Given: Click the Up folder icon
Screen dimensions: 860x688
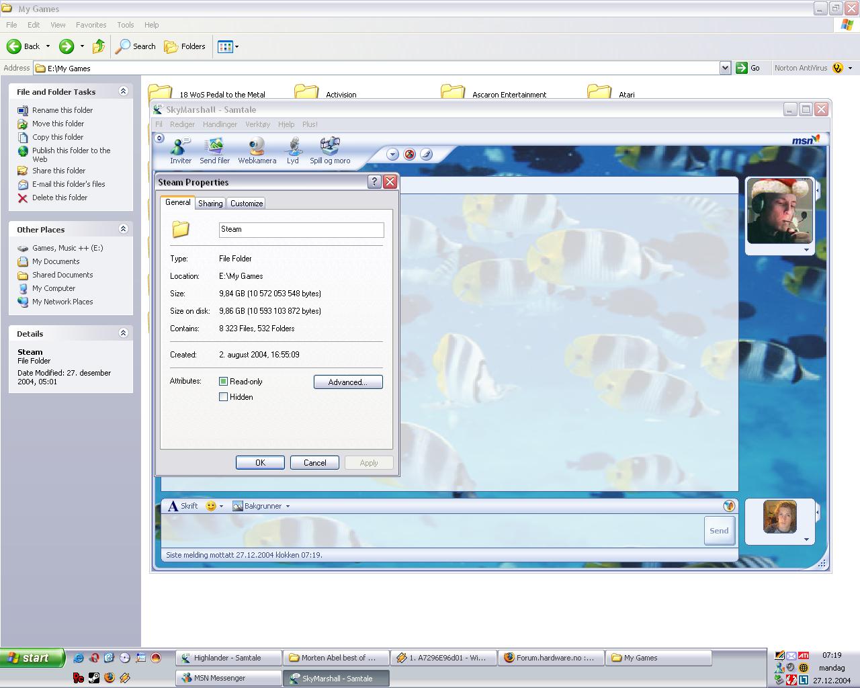Looking at the screenshot, I should click(x=99, y=46).
